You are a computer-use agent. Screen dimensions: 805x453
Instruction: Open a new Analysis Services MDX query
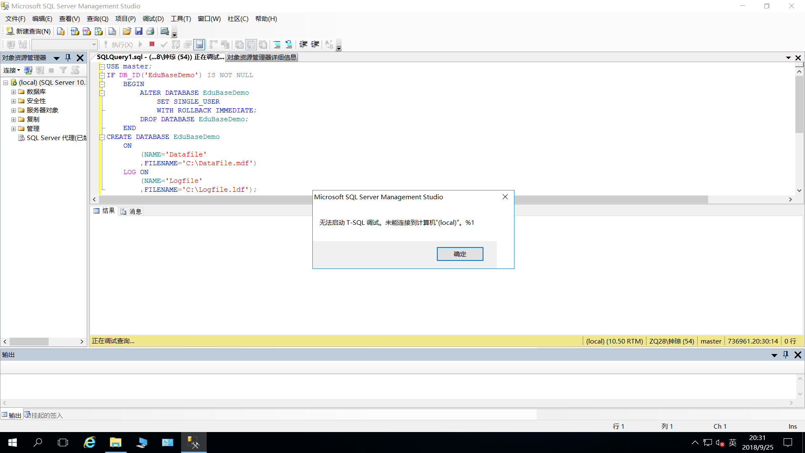tap(75, 31)
